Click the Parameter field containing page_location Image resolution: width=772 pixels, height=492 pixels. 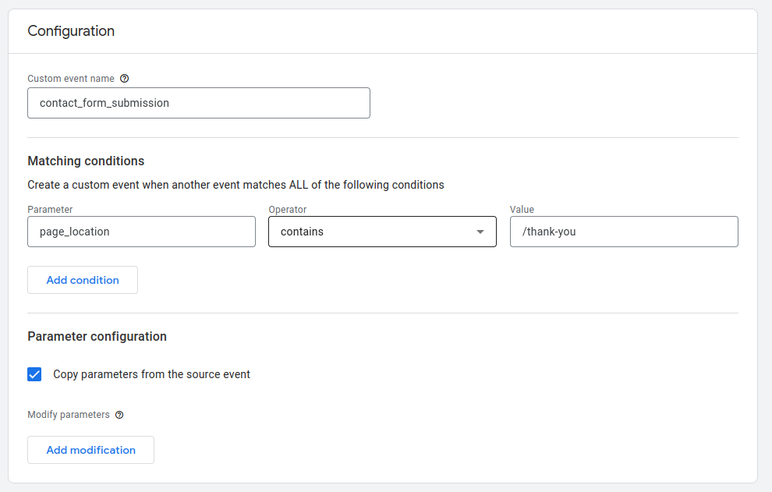141,232
